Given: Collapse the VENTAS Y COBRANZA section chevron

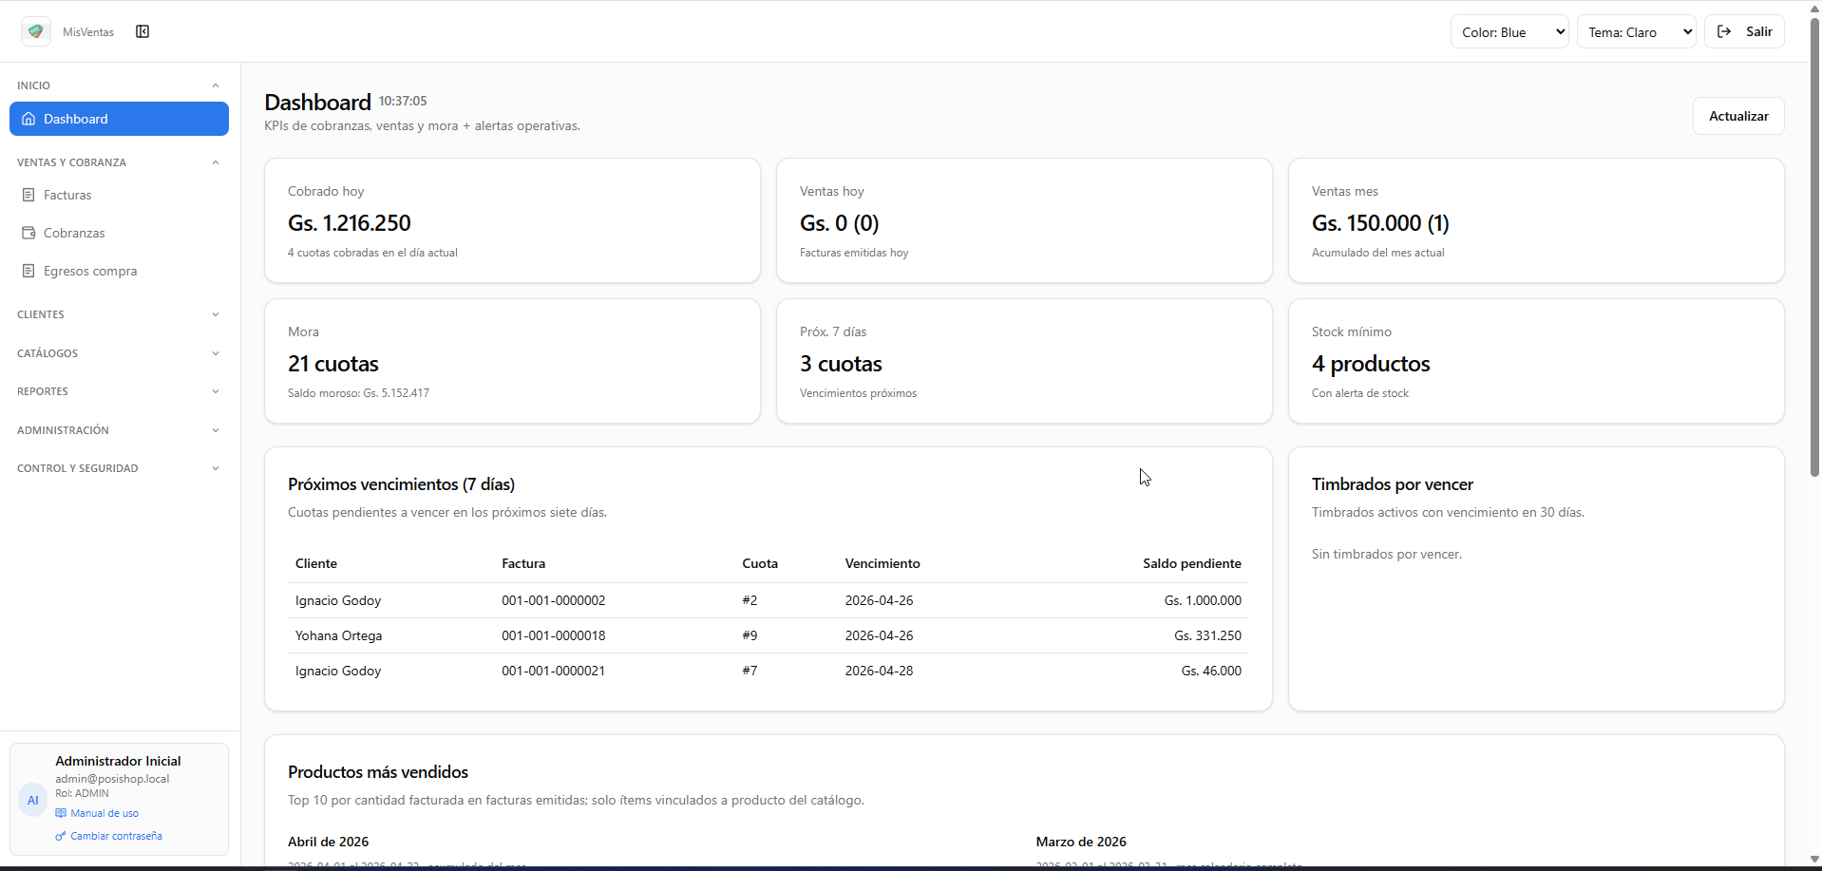Looking at the screenshot, I should [x=216, y=162].
